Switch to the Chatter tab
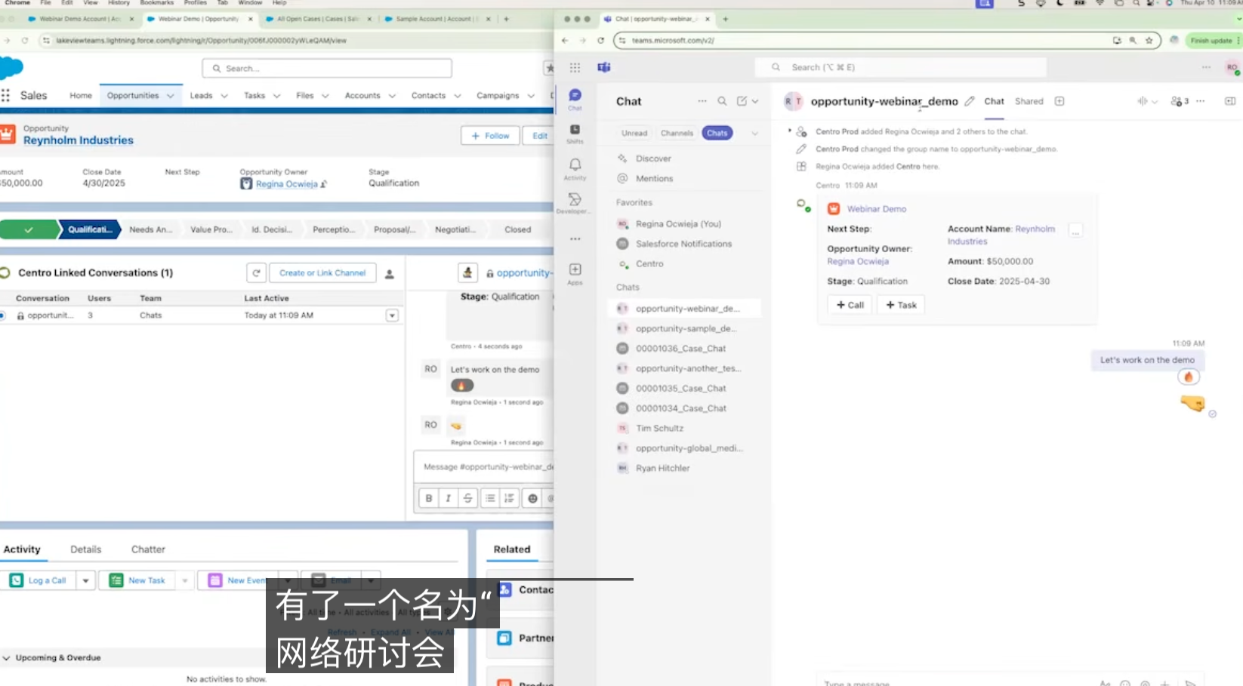1243x686 pixels. click(148, 549)
